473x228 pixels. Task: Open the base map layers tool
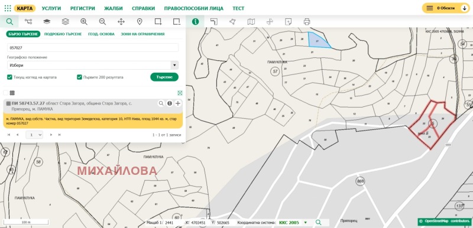[47, 22]
